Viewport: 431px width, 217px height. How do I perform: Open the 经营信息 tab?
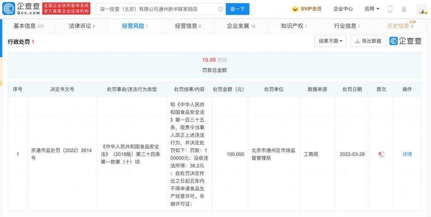[x=188, y=26]
